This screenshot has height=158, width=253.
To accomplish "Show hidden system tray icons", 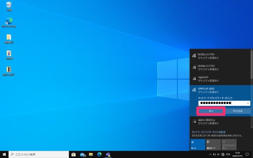I will pos(210,154).
